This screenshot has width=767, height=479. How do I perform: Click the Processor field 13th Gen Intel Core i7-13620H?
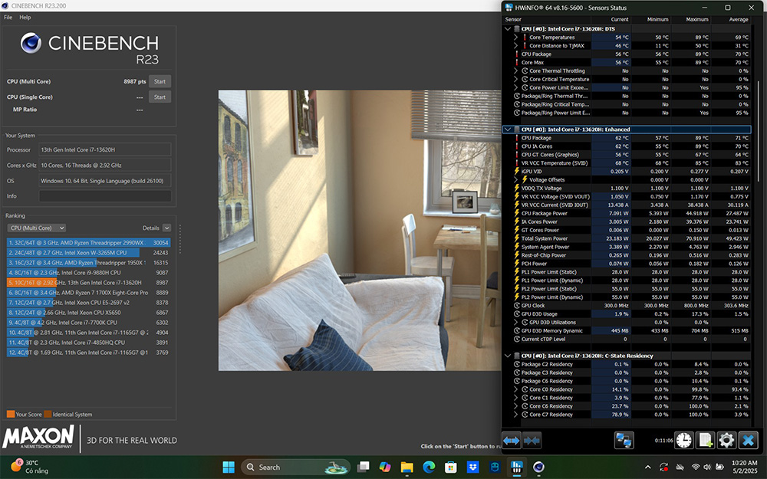point(105,149)
